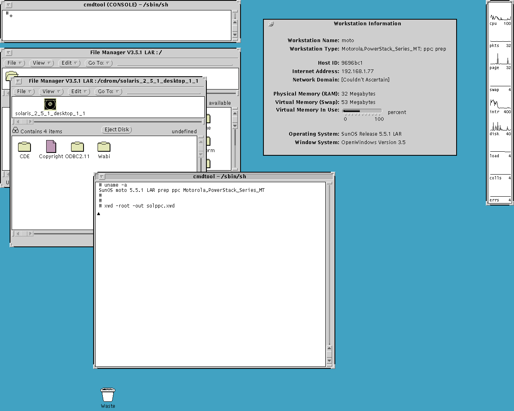This screenshot has height=411, width=514.
Task: Expand the Go To menu in cdrom window
Action: click(x=108, y=92)
